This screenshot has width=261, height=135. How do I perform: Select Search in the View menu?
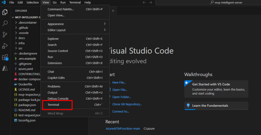click(75, 45)
